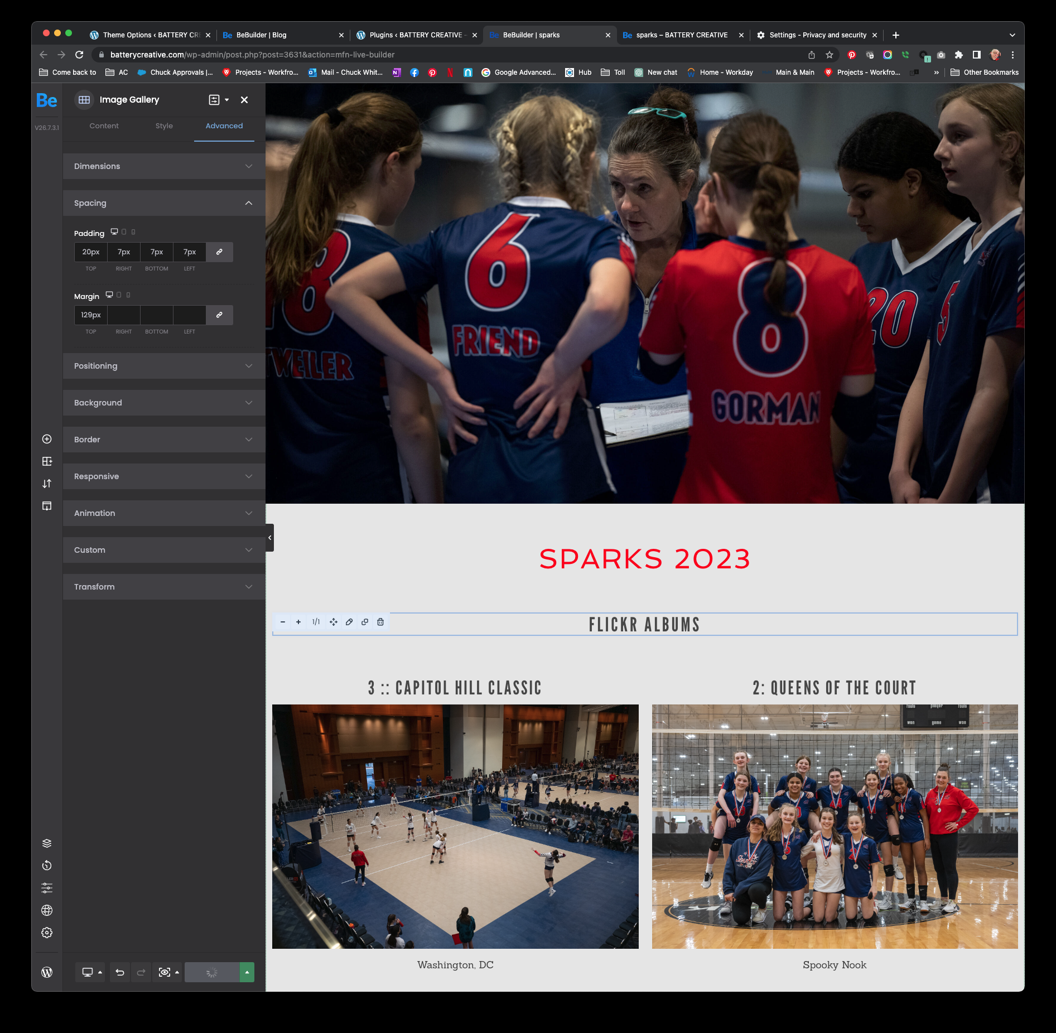The height and width of the screenshot is (1033, 1056).
Task: Edit the Flickr Albums element with pencil icon
Action: point(349,622)
